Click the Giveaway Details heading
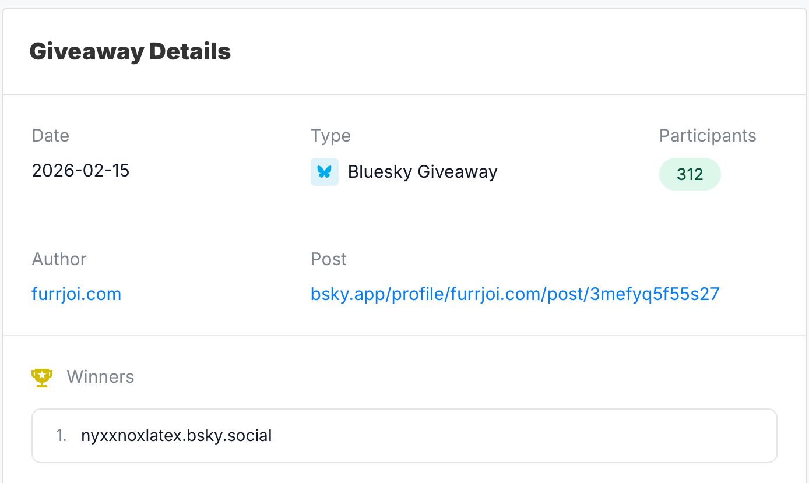 tap(130, 51)
